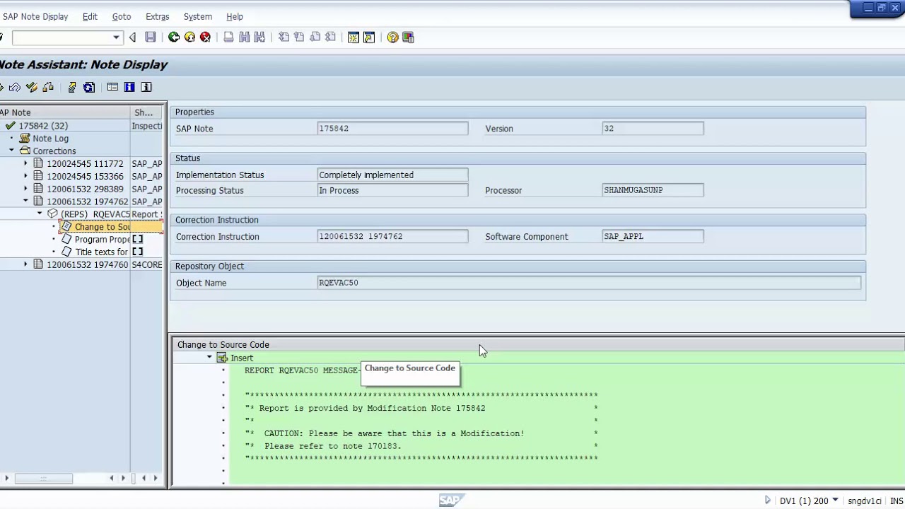This screenshot has height=509, width=905.
Task: Go to Next Page icon
Action: (315, 37)
